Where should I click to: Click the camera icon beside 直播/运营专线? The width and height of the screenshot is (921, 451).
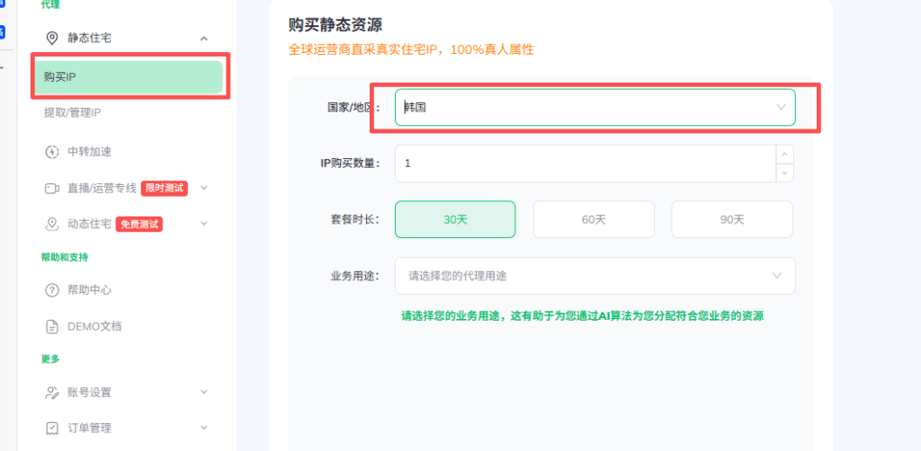point(52,189)
